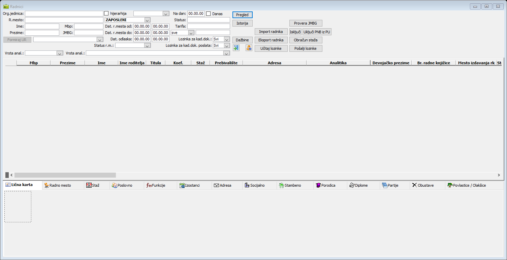The width and height of the screenshot is (507, 260).
Task: Click the Radnici window title icon
Action: pos(6,6)
